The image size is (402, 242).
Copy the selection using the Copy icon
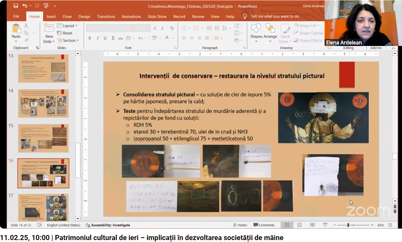[x=26, y=33]
